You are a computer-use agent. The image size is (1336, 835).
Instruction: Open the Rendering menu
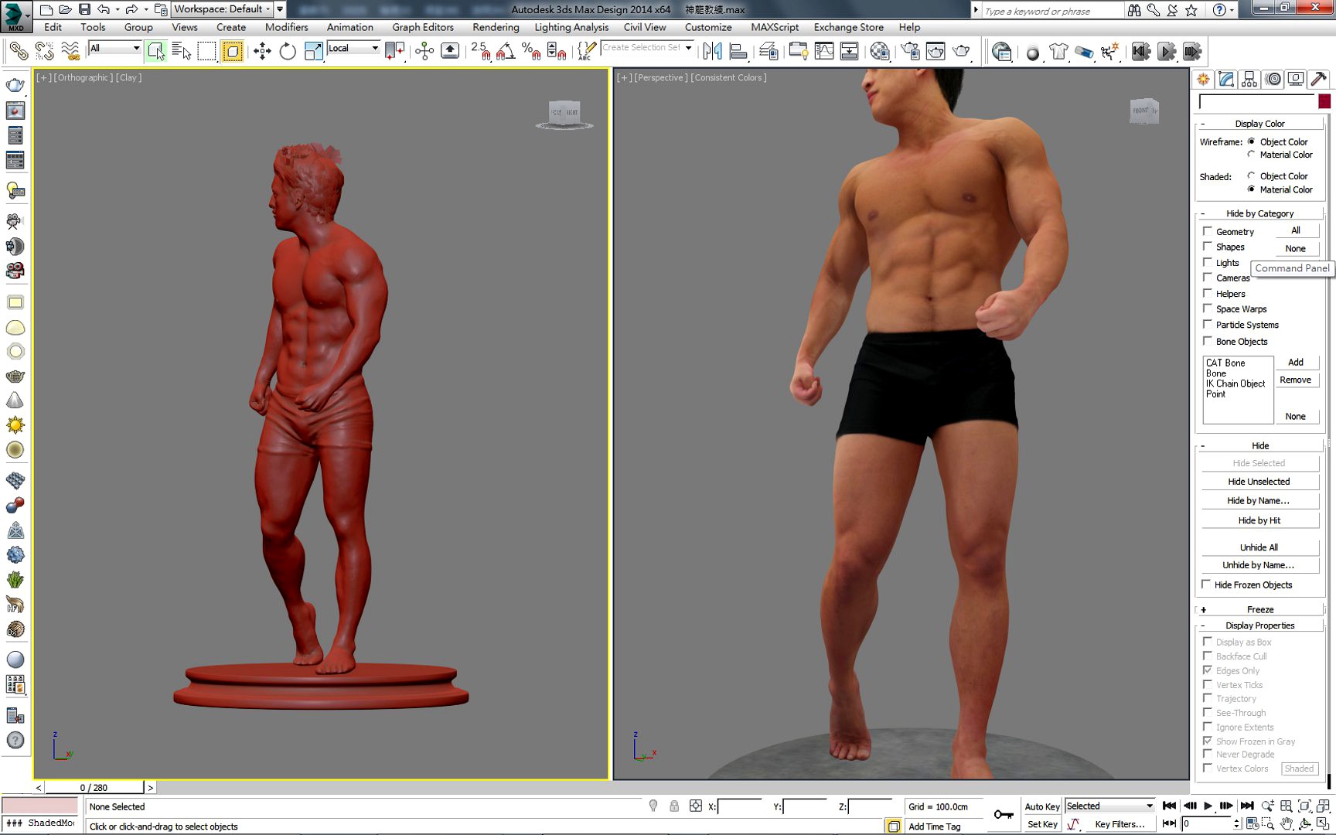tap(496, 27)
